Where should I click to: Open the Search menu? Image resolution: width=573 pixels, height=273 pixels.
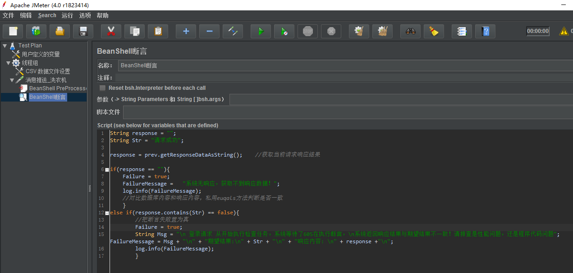(47, 15)
